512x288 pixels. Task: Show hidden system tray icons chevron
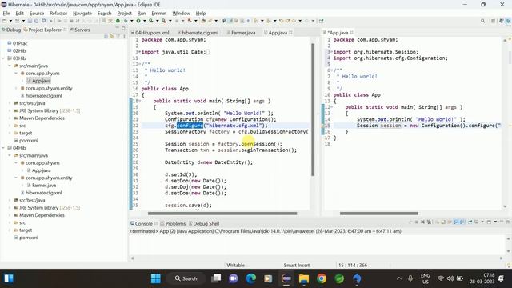398,278
